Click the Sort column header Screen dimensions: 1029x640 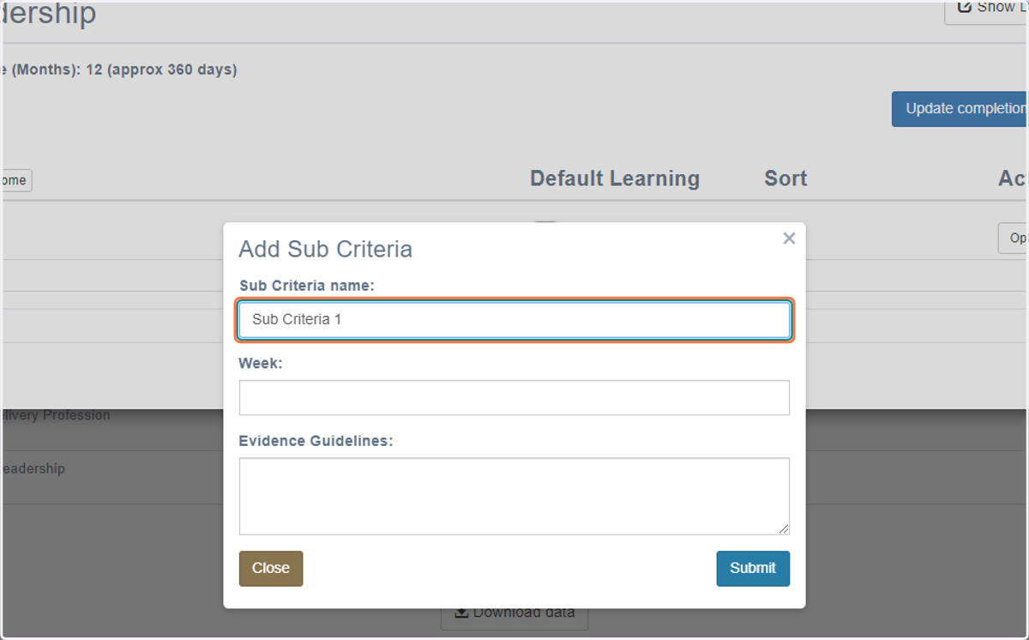[x=785, y=178]
